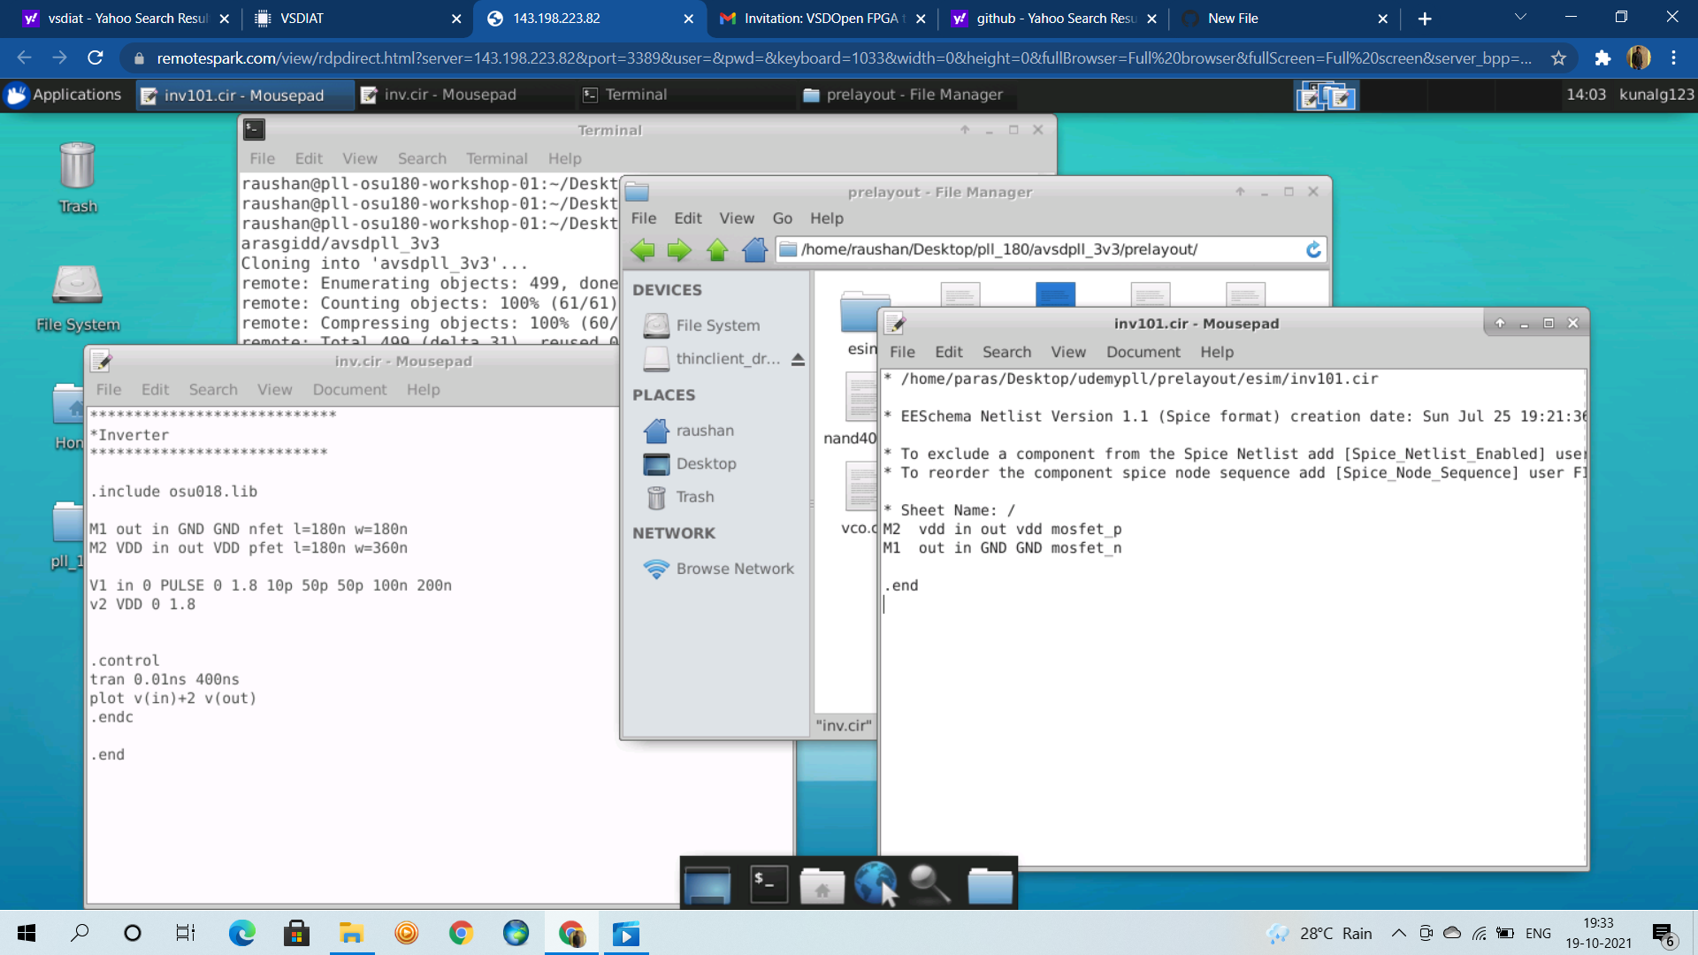
Task: Open a new browser tab
Action: [x=1425, y=19]
